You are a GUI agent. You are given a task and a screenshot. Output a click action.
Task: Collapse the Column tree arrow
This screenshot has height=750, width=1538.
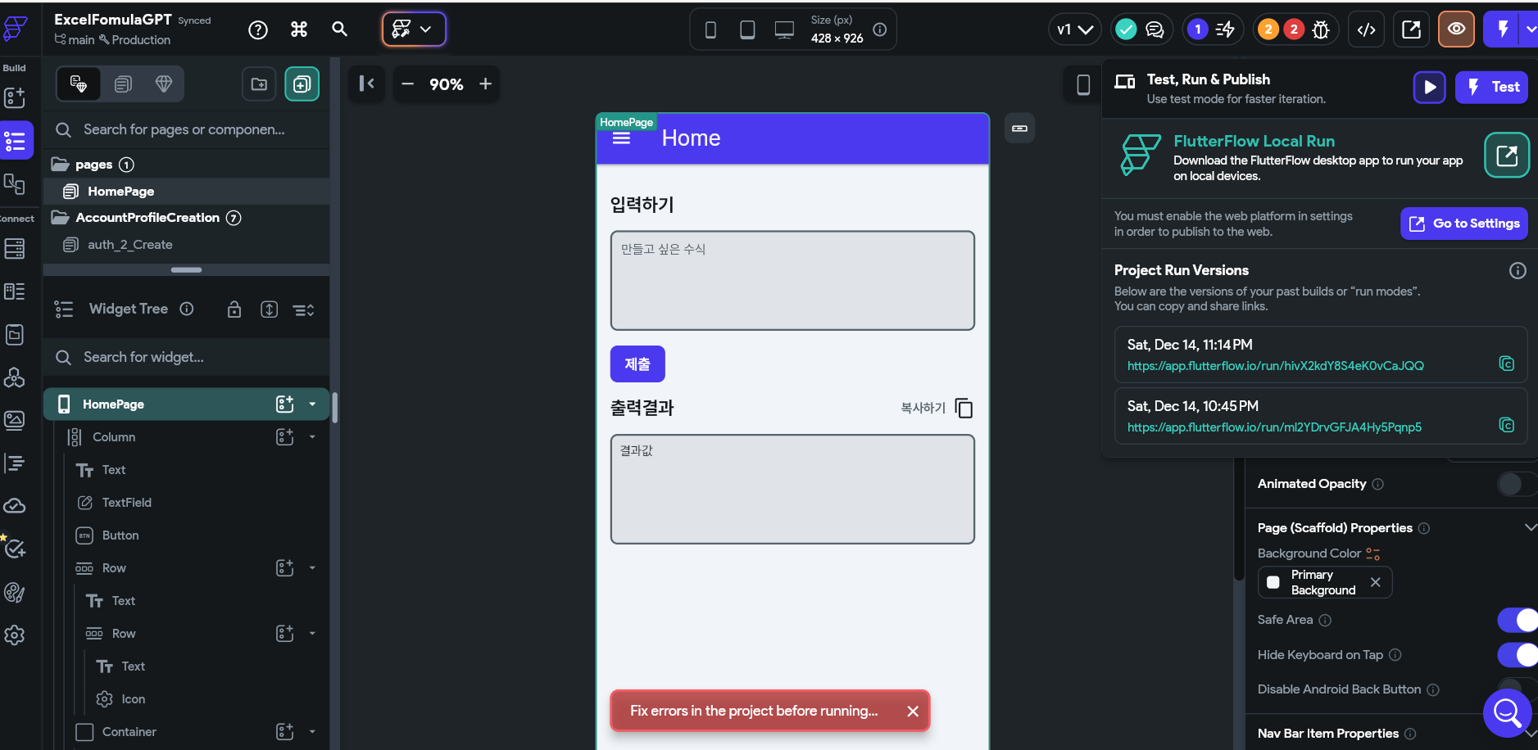(312, 436)
